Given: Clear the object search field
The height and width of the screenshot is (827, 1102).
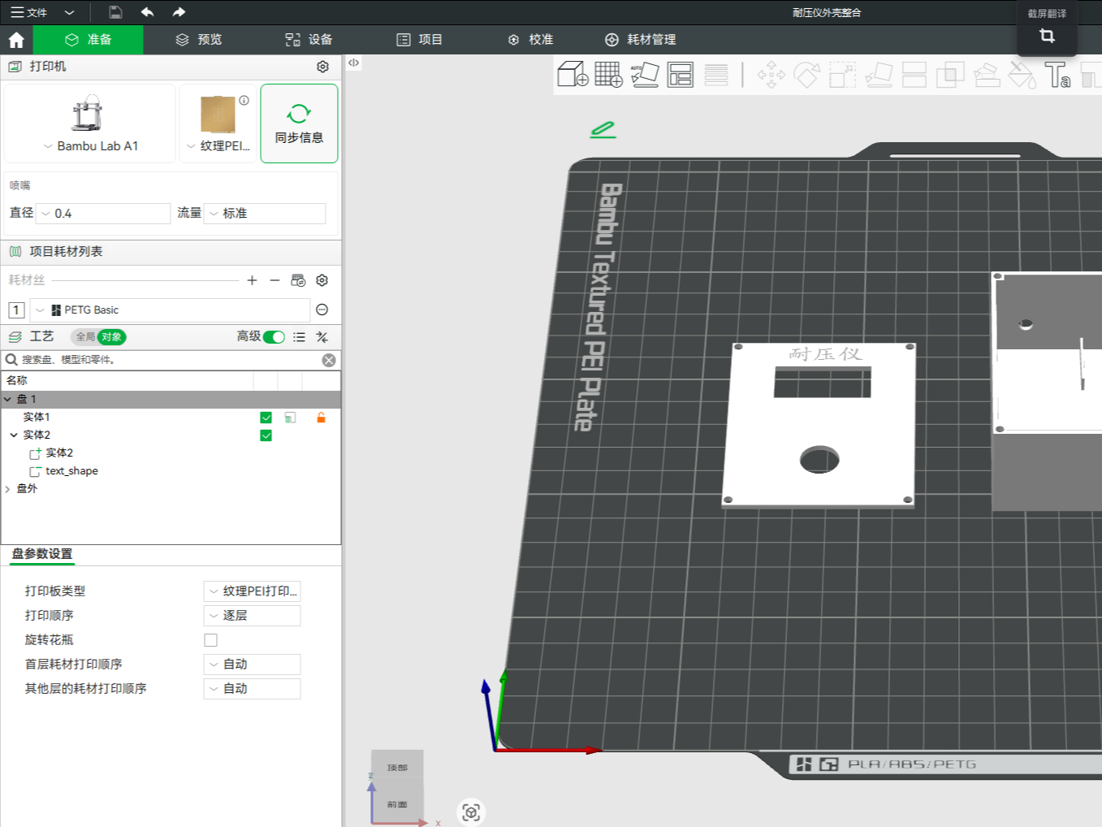Looking at the screenshot, I should pyautogui.click(x=329, y=360).
